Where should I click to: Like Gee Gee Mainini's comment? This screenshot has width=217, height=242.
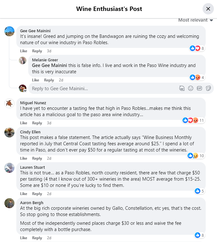click(x=24, y=51)
